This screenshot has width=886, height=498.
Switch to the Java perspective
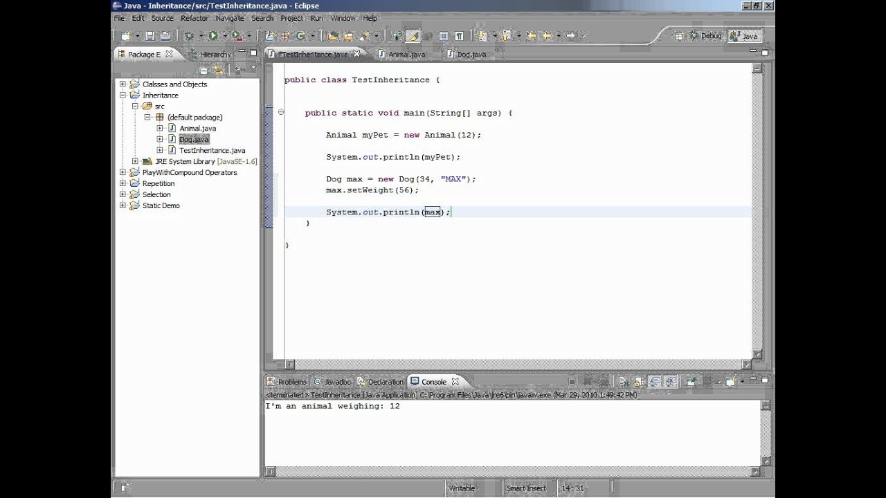(x=745, y=36)
